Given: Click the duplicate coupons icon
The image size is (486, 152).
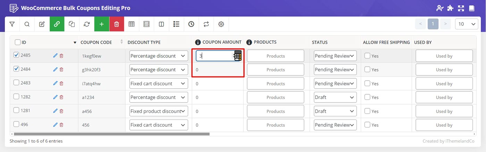Looking at the screenshot, I should (x=72, y=24).
